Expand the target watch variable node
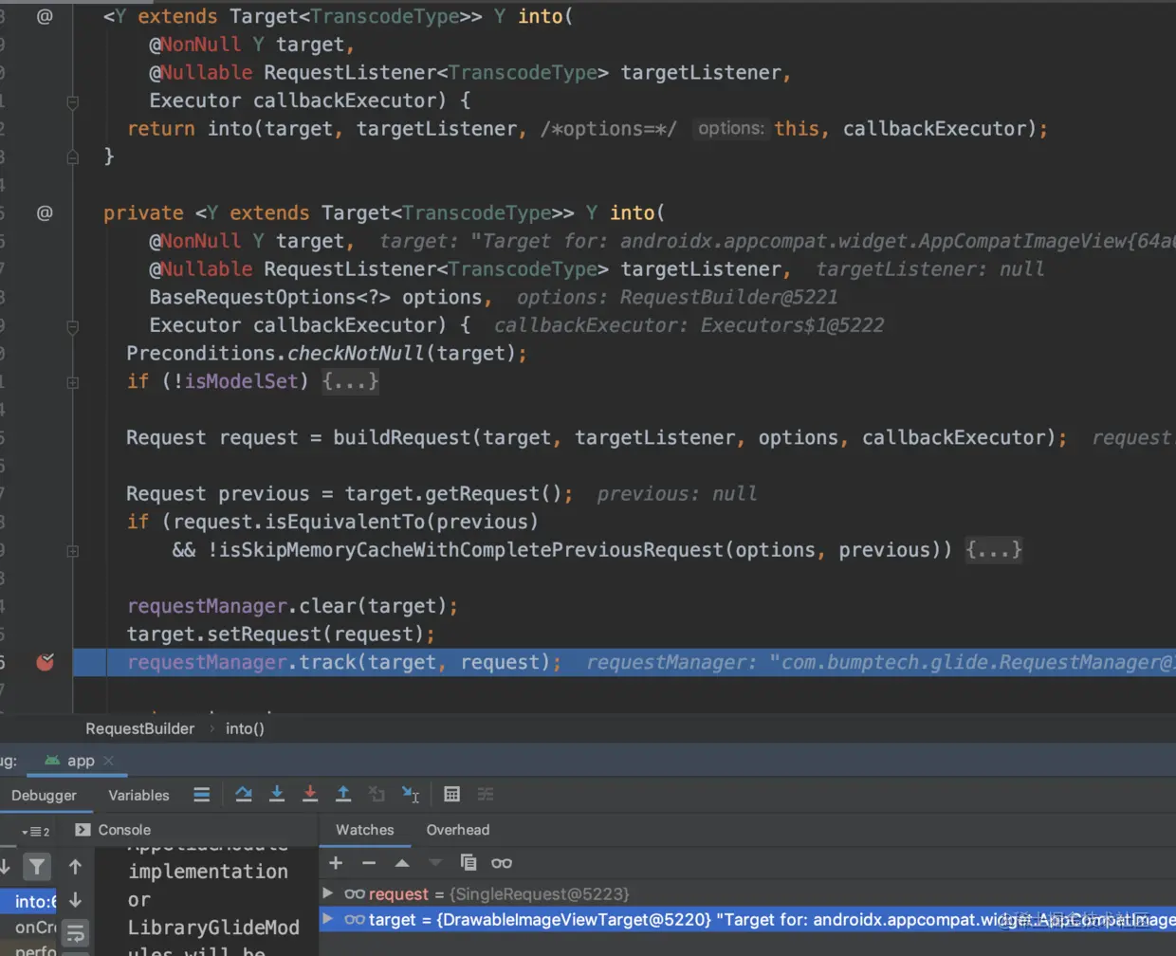The width and height of the screenshot is (1176, 956). tap(326, 919)
